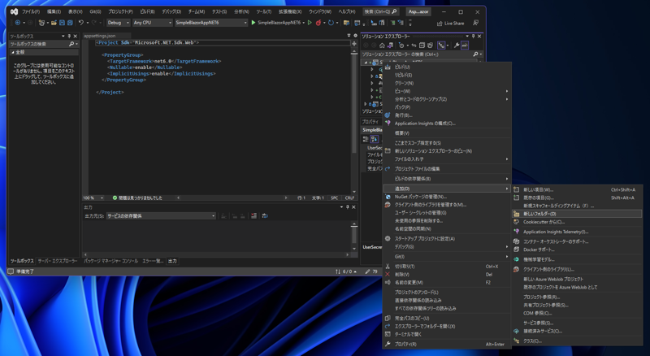Screen dimensions: 650x356
Task: Click the split editor plus icon
Action: click(x=354, y=43)
